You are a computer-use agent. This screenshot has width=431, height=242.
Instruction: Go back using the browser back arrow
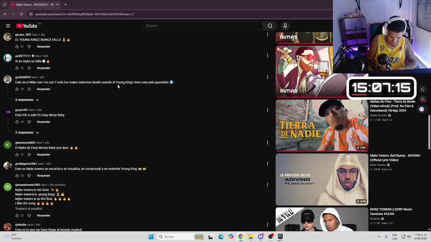click(5, 14)
